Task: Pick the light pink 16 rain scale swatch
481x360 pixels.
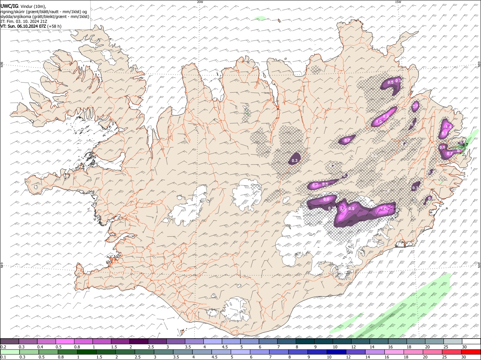Action: click(394, 352)
